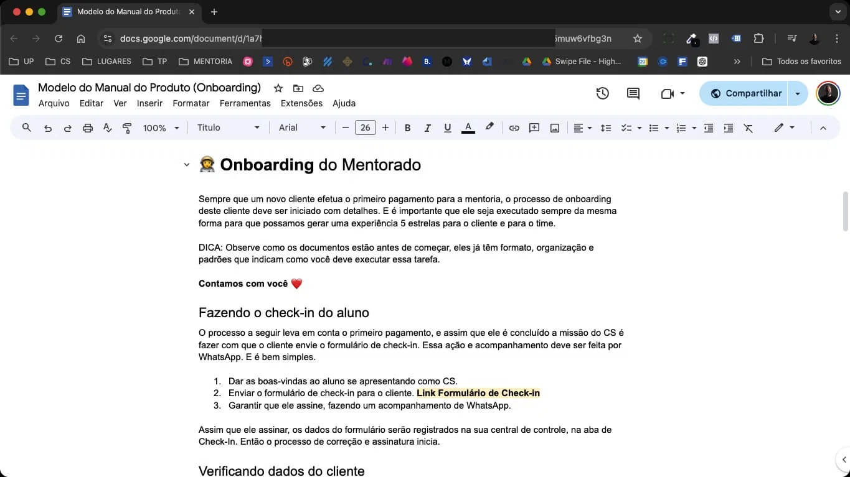This screenshot has width=850, height=477.
Task: Reload the page in Chrome
Action: (x=59, y=39)
